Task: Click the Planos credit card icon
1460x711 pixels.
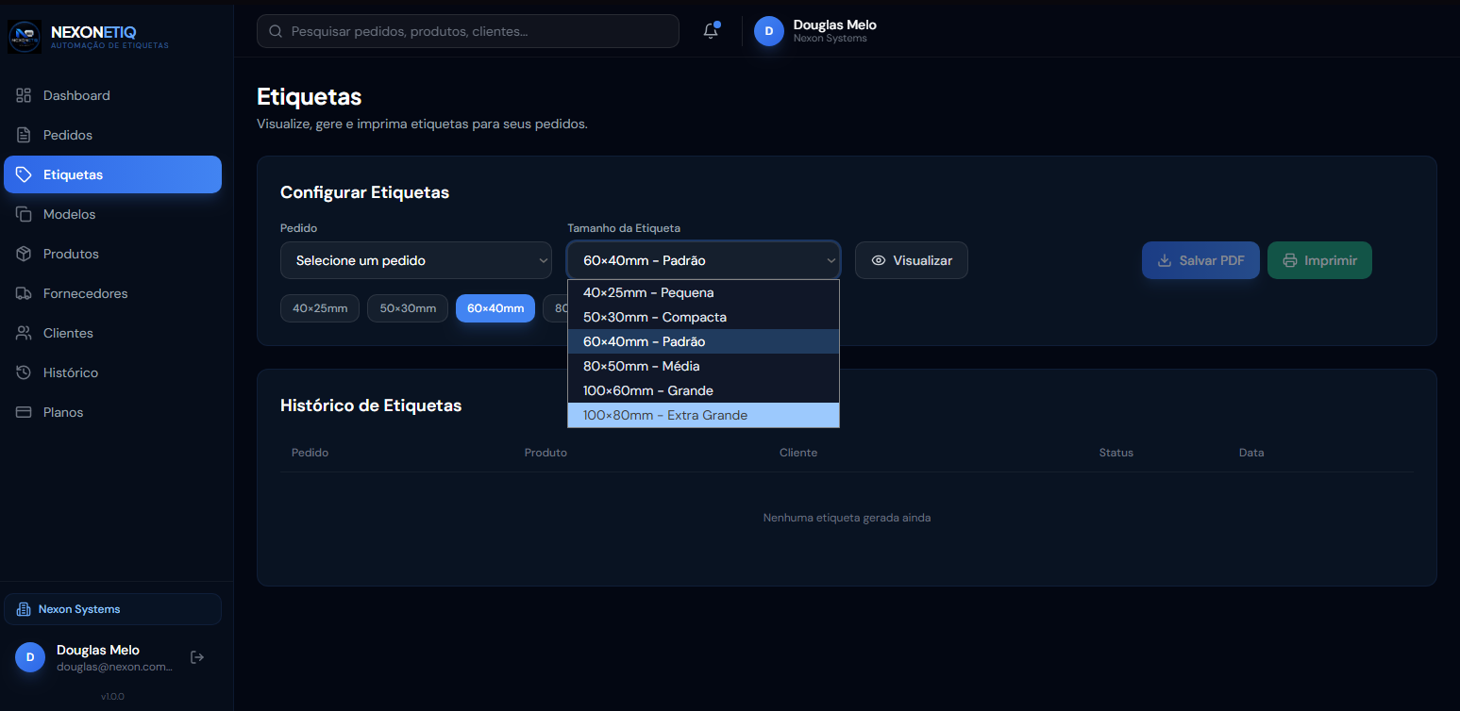Action: (x=24, y=412)
